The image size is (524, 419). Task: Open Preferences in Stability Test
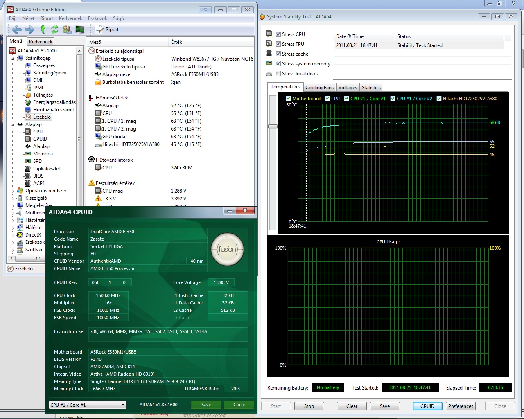tap(461, 406)
